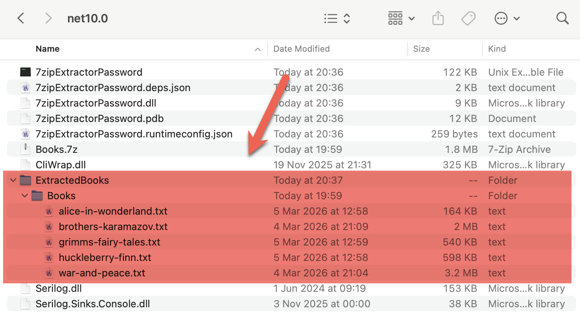
Task: Click the 7zipExtractorPassword executable icon
Action: click(x=25, y=72)
